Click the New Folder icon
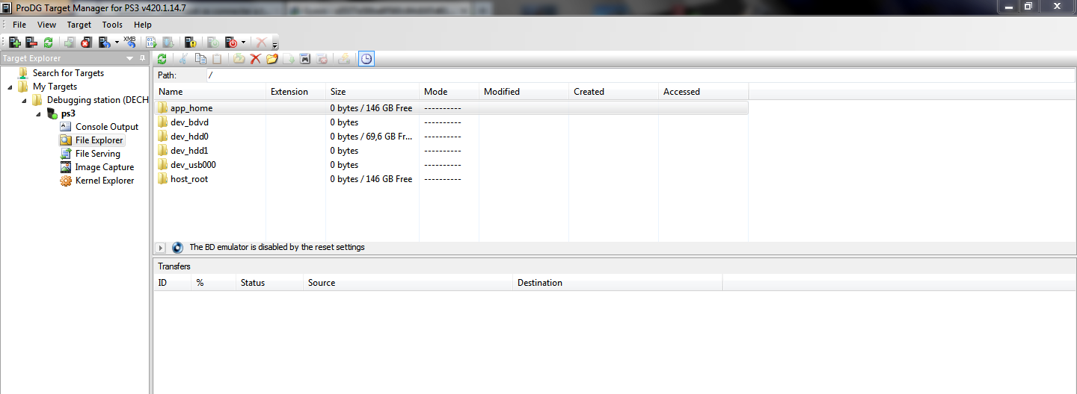The image size is (1077, 394). [271, 59]
